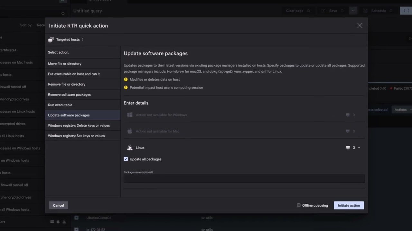
Task: Click Action not available for Windows text
Action: [161, 115]
